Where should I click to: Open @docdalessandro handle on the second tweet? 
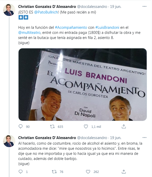(x=92, y=138)
